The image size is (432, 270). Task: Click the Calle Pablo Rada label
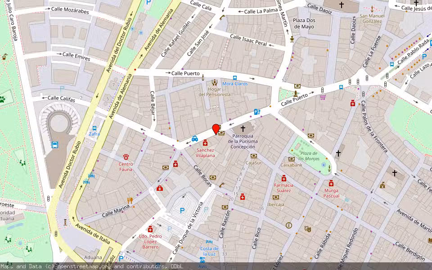pos(414,52)
